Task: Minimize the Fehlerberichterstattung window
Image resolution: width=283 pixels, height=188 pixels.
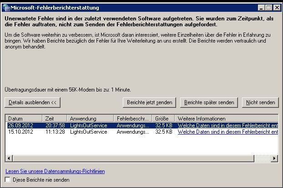Action: pos(261,8)
